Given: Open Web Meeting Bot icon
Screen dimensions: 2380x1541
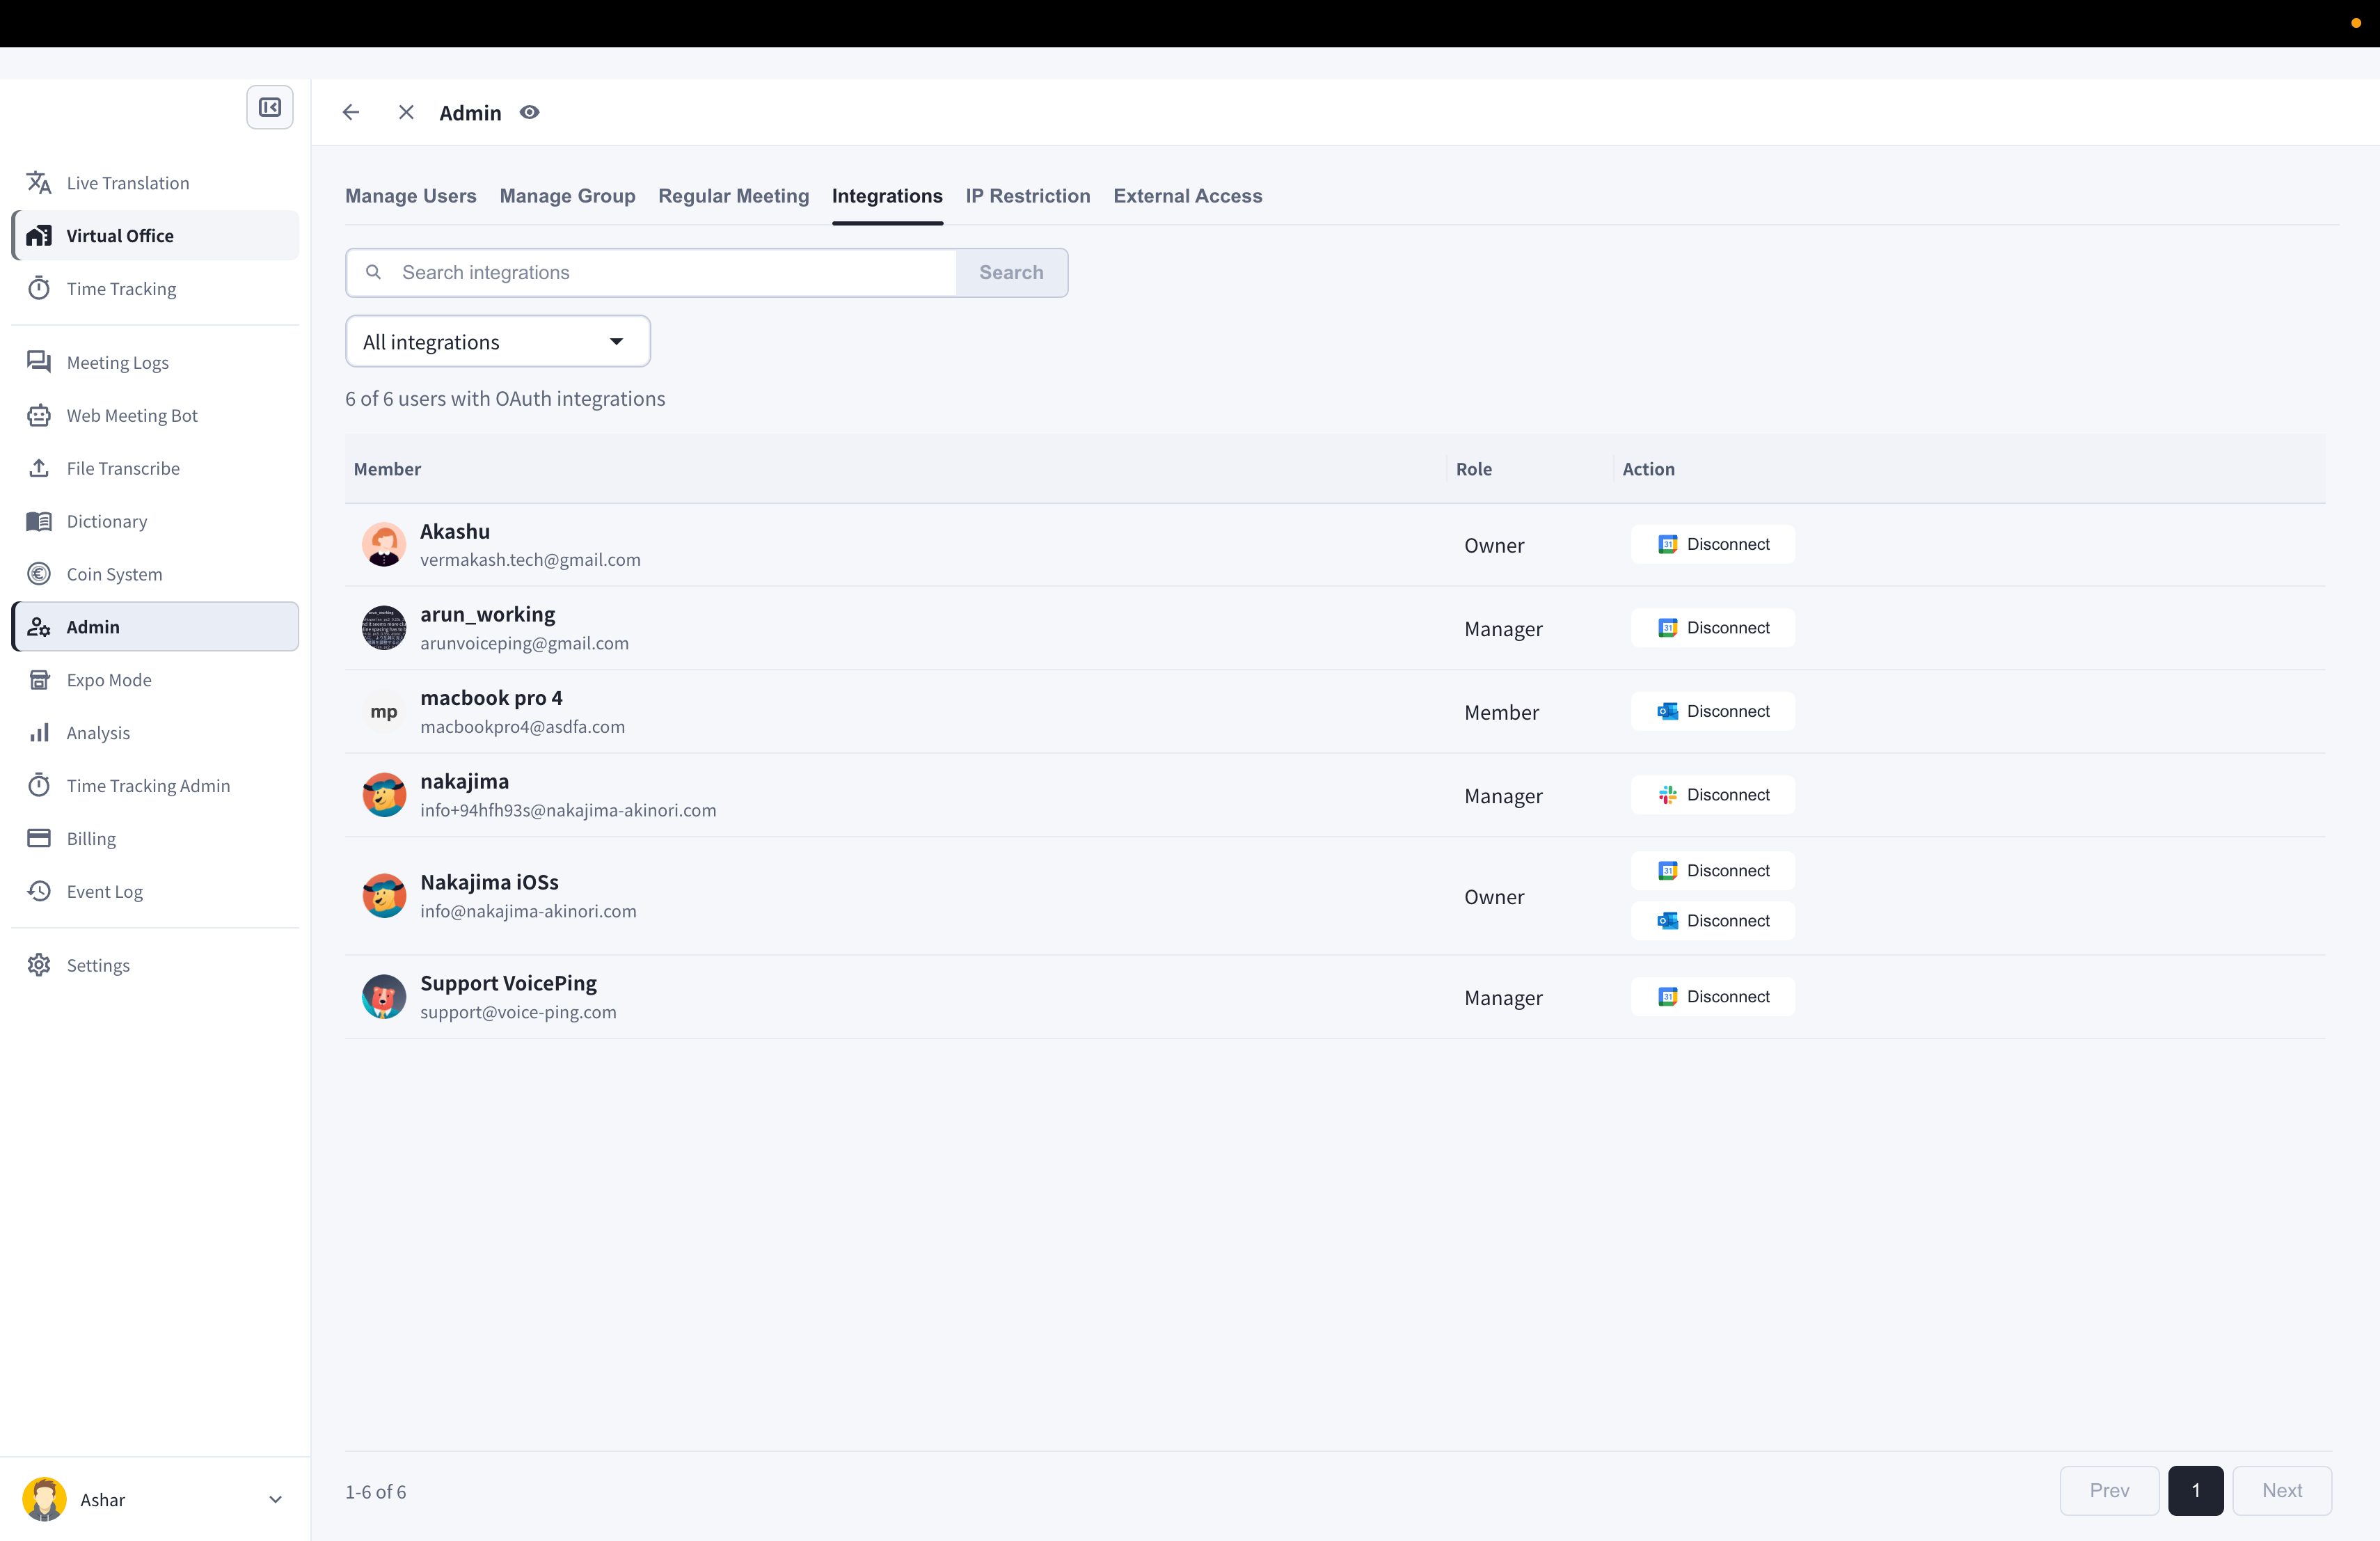Looking at the screenshot, I should (39, 415).
